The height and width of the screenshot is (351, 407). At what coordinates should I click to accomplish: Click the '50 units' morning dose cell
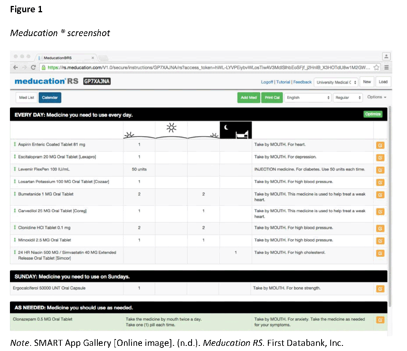139,169
